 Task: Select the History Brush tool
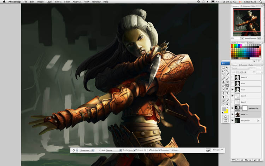tap(227, 82)
